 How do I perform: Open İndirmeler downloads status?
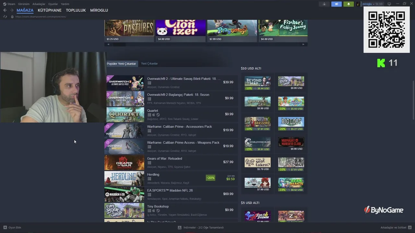pyautogui.click(x=201, y=227)
